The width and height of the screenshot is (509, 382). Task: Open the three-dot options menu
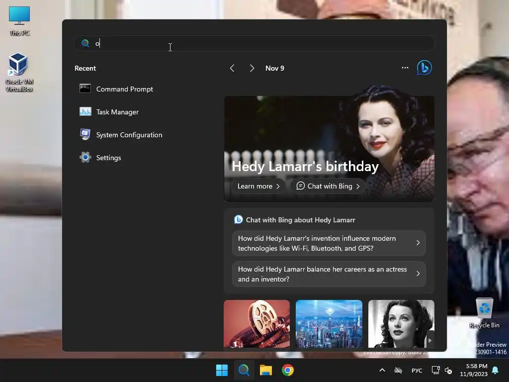[x=405, y=68]
